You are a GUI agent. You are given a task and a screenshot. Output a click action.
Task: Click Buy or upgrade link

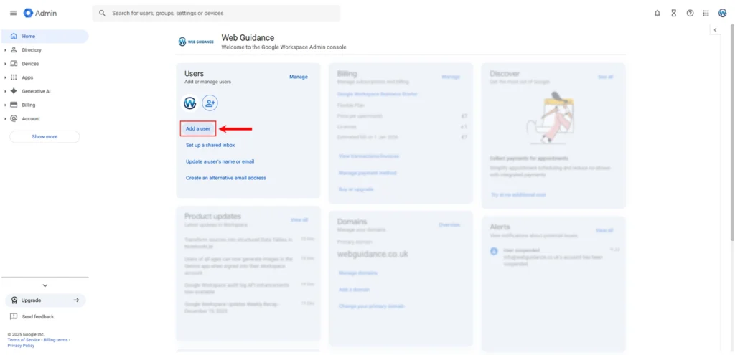pos(356,189)
